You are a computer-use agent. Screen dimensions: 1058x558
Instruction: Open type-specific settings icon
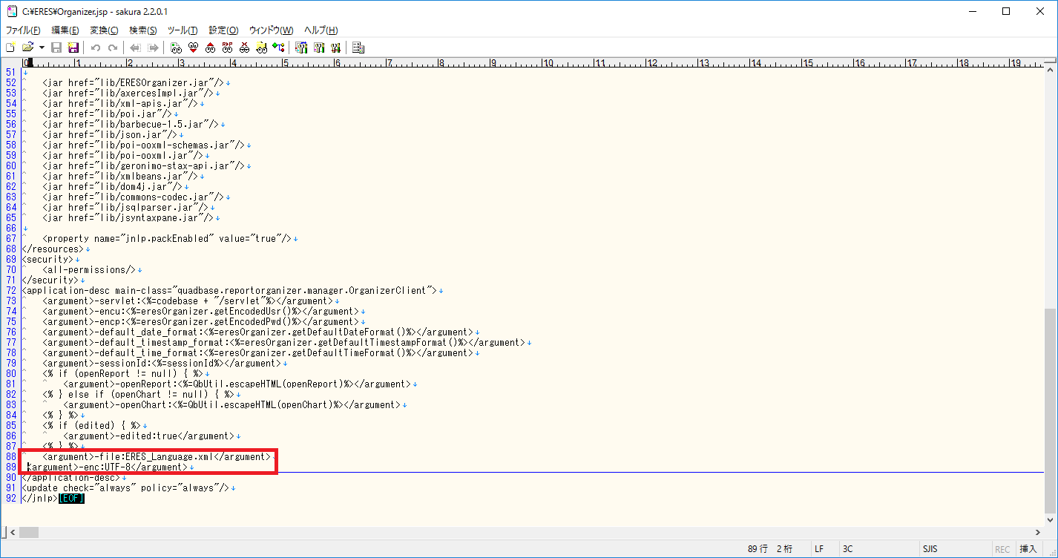(x=318, y=47)
